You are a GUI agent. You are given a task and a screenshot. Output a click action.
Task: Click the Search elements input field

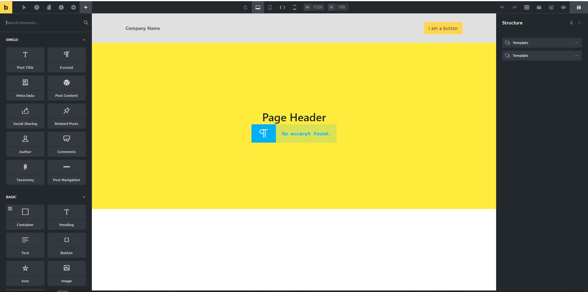point(43,23)
